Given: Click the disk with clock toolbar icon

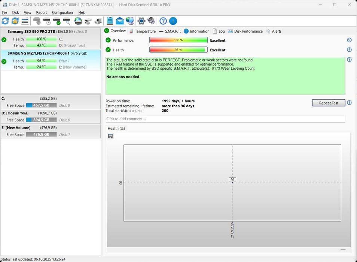Looking at the screenshot, I should pos(47,21).
